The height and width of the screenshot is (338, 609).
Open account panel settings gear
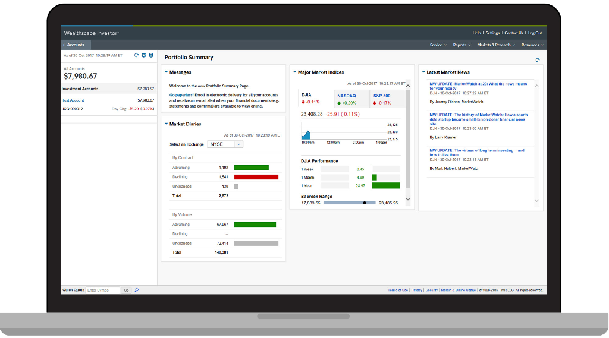click(x=143, y=55)
